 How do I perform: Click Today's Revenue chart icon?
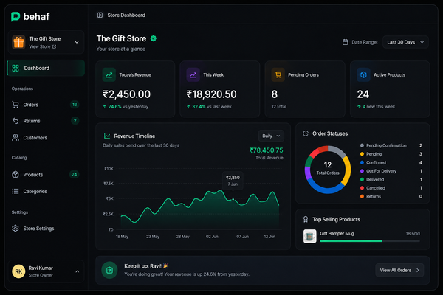109,74
